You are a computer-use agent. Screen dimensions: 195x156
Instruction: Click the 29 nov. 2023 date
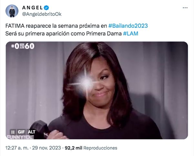tap(46, 148)
